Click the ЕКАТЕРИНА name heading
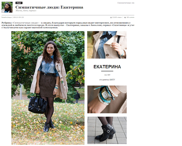Screen dimensions: 182x146 click(107, 67)
